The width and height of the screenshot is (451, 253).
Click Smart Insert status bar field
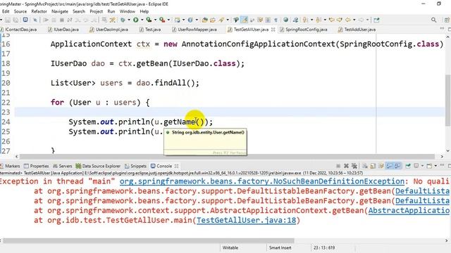280,247
